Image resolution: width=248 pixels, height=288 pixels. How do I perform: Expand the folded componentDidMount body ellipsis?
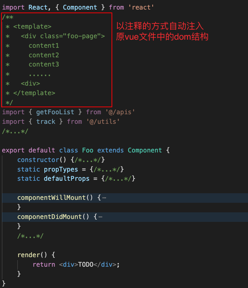pyautogui.click(x=101, y=217)
